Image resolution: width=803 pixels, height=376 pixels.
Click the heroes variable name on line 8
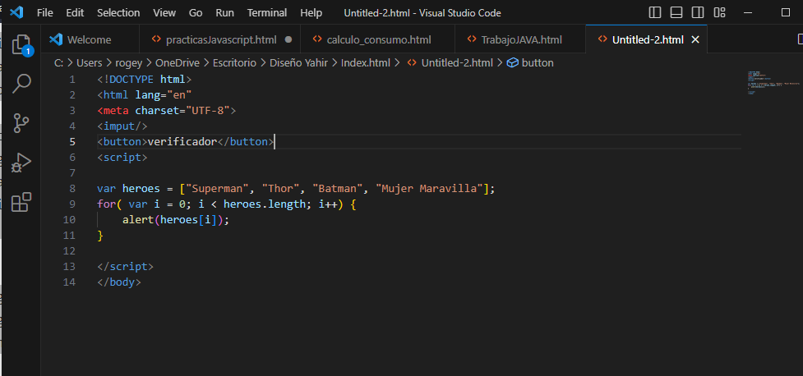[x=141, y=188]
